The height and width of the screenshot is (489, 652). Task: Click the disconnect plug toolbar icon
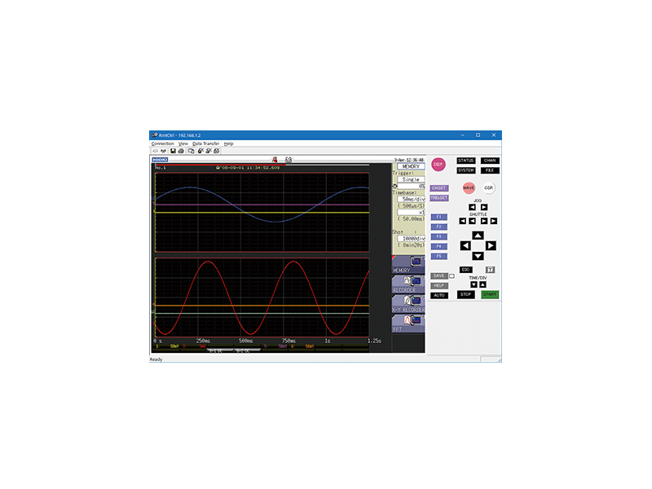(163, 151)
